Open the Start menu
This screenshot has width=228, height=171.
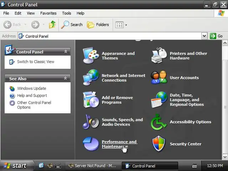coord(17,166)
